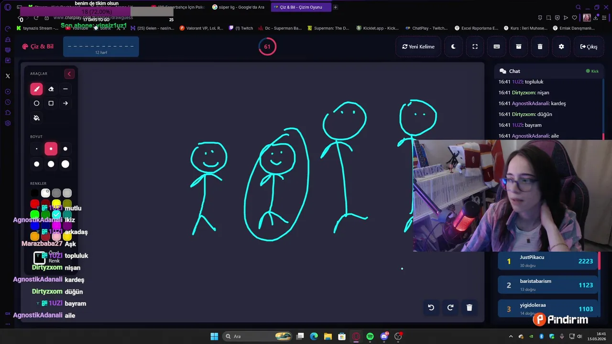
Task: Select baristabarism leaderboard row
Action: click(548, 285)
